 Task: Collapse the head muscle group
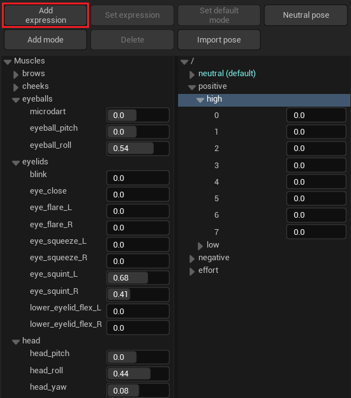pos(16,342)
